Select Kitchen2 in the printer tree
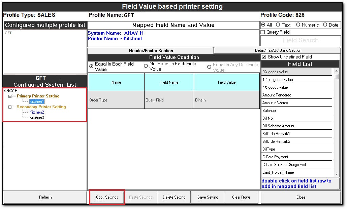Viewport: 347px width, 209px height. (x=37, y=112)
